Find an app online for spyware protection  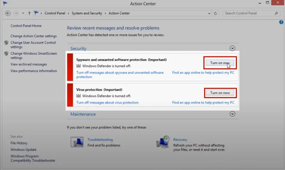203,73
